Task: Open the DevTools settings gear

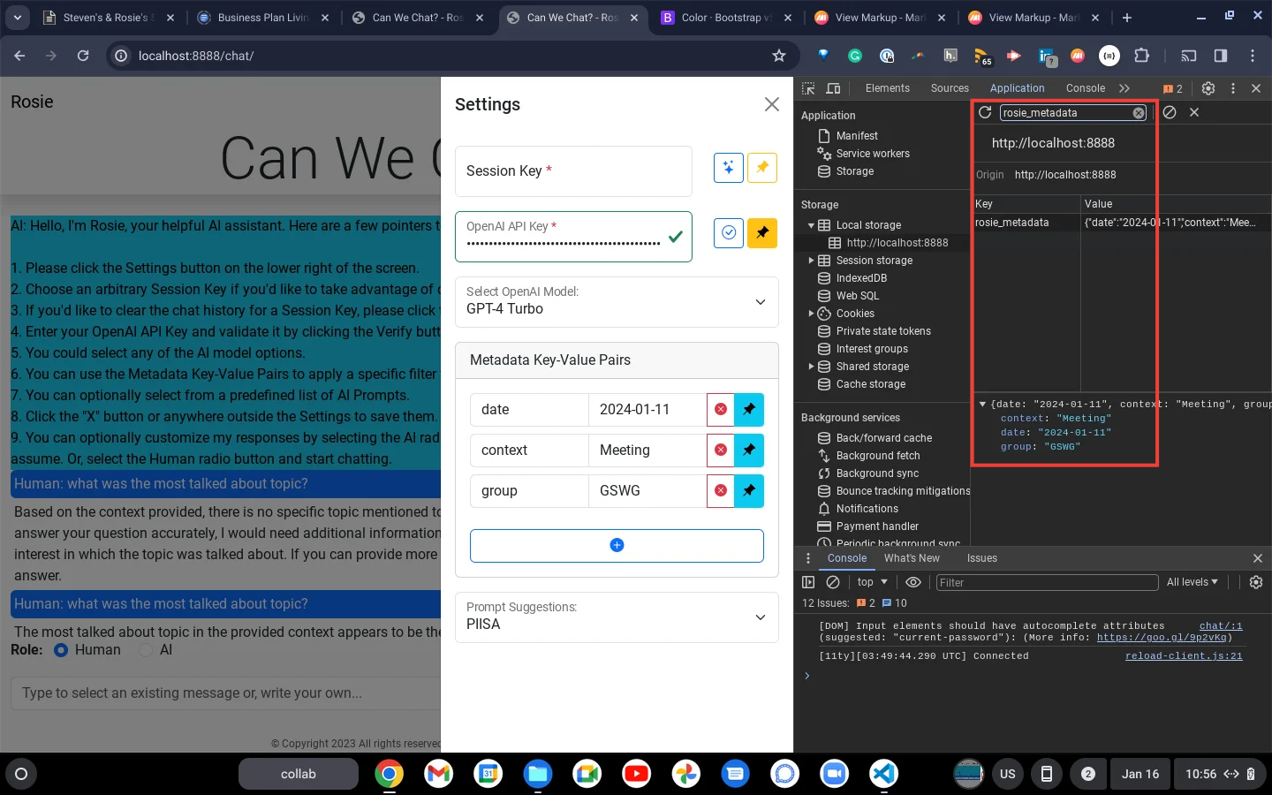Action: click(x=1208, y=88)
